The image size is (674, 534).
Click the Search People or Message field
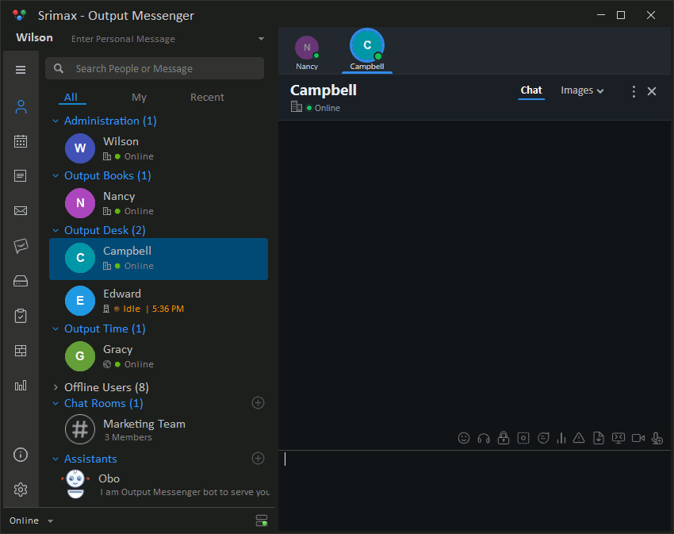click(x=155, y=68)
